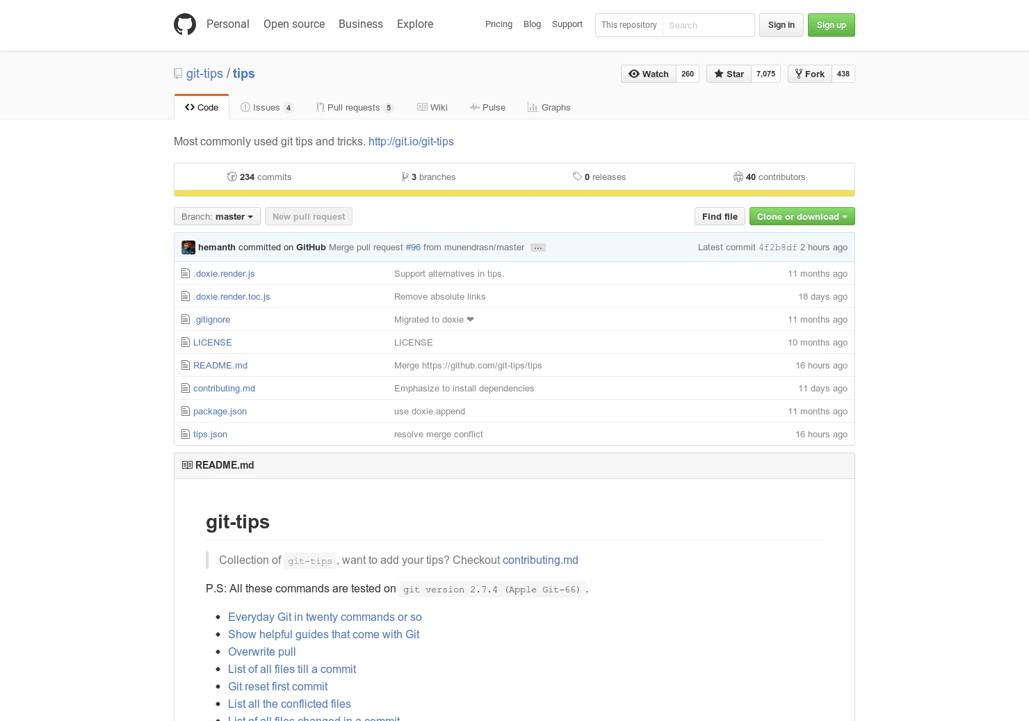Open the Pull requests tab
Image resolution: width=1029 pixels, height=721 pixels.
coord(355,107)
